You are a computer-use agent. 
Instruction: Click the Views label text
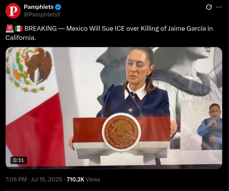(x=93, y=179)
